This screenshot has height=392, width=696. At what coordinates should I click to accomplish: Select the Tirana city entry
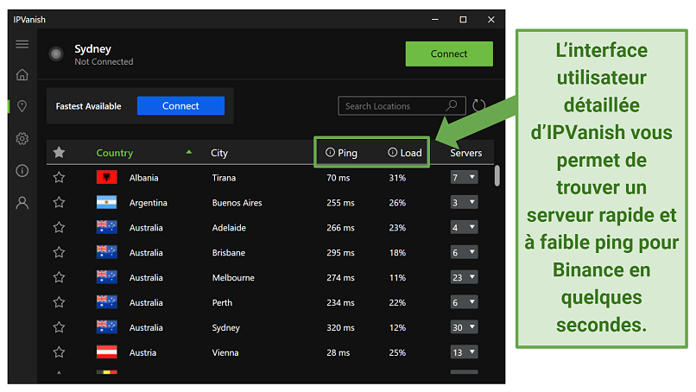[x=224, y=178]
